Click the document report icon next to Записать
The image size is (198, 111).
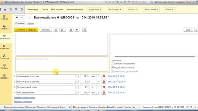[x=56, y=30]
